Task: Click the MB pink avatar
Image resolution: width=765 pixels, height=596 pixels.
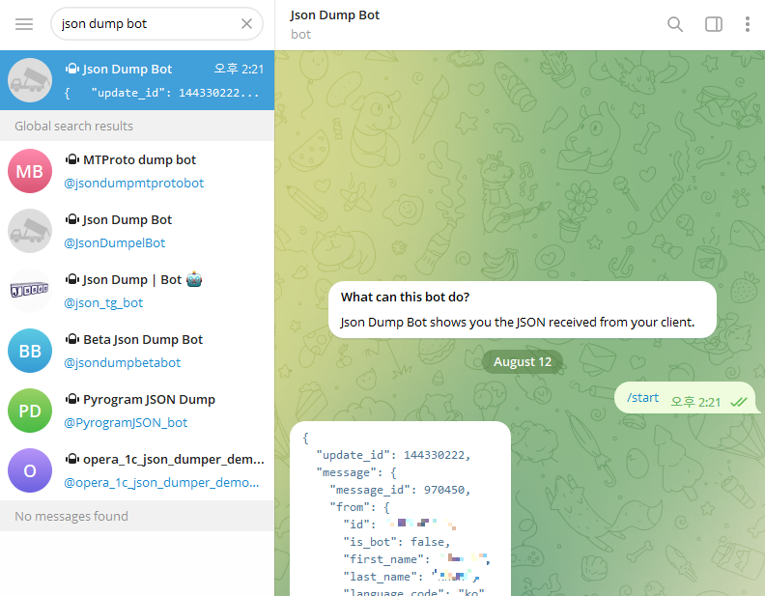Action: [30, 171]
